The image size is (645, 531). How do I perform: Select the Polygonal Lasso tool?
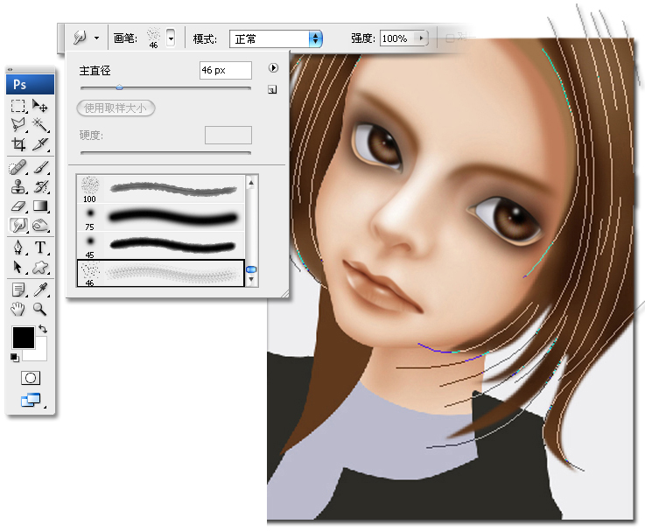[18, 124]
